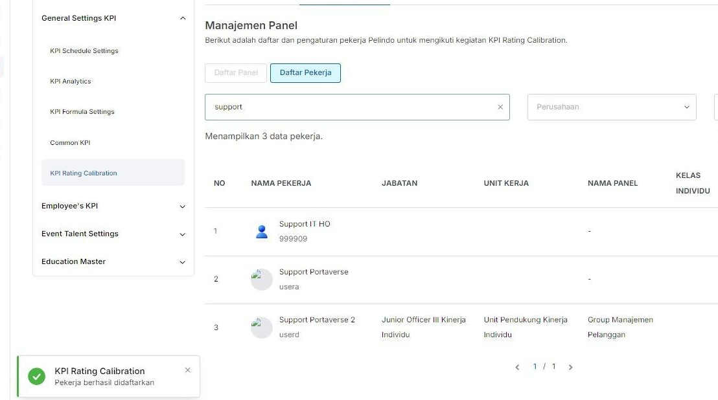Click Support Portaverse 2 avatar placeholder
The height and width of the screenshot is (400, 718).
pyautogui.click(x=262, y=328)
